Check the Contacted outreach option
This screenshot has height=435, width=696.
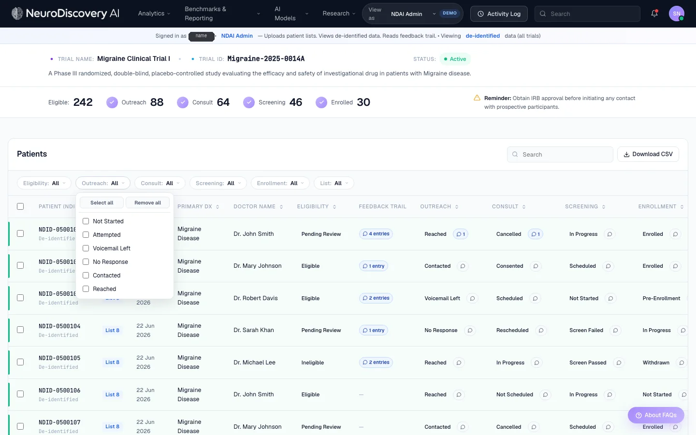(86, 275)
